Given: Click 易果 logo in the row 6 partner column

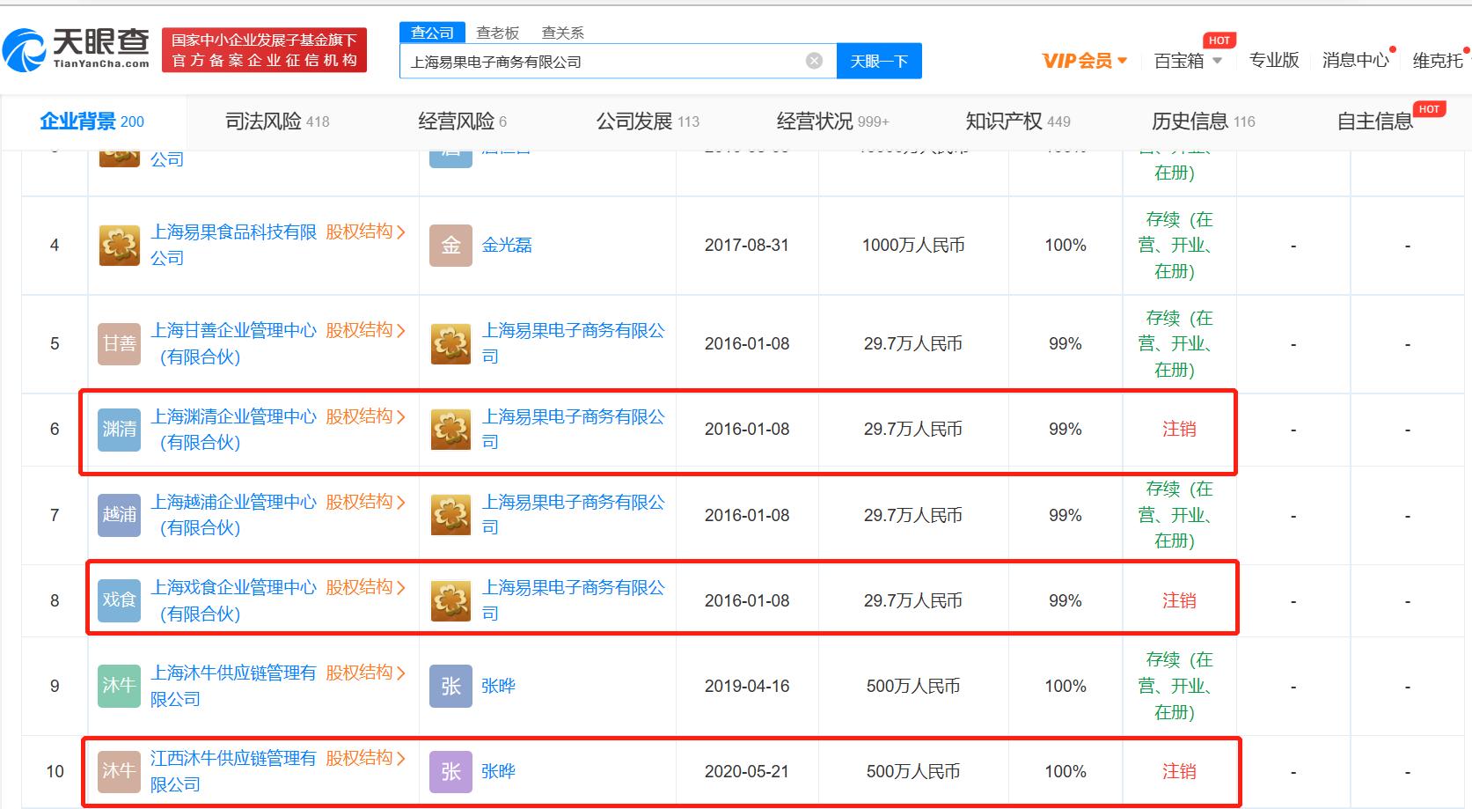Looking at the screenshot, I should pos(450,430).
